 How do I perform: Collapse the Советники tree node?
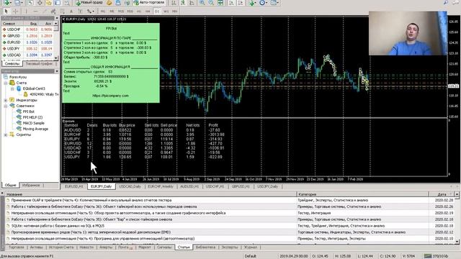6,106
